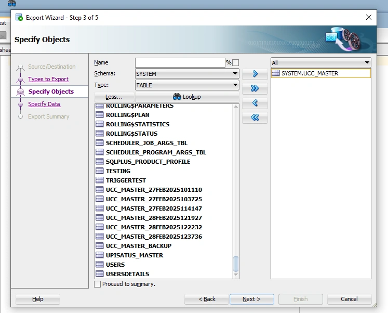
Task: Click table icon next to SYSTEM.UCC_MASTER
Action: [276, 73]
